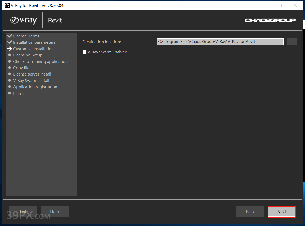This screenshot has height=226, width=305.
Task: Click the V-Ray title bar app icon
Action: tap(7, 5)
